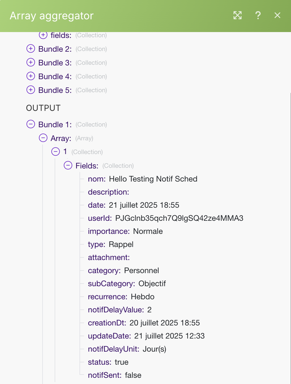The width and height of the screenshot is (291, 384).
Task: Collapse array item 1 collection
Action: coord(56,152)
